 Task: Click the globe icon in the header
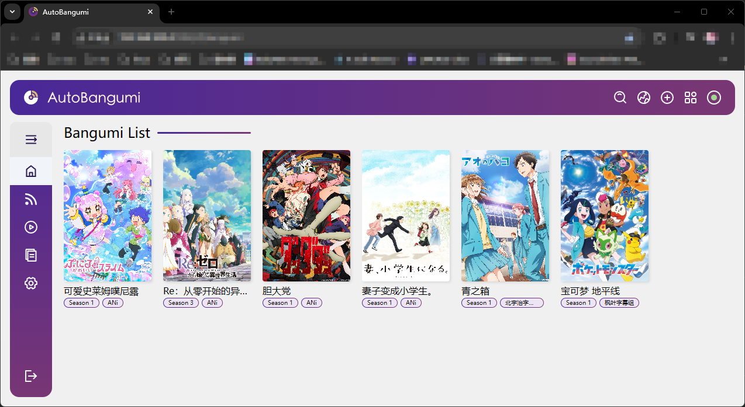pos(644,98)
